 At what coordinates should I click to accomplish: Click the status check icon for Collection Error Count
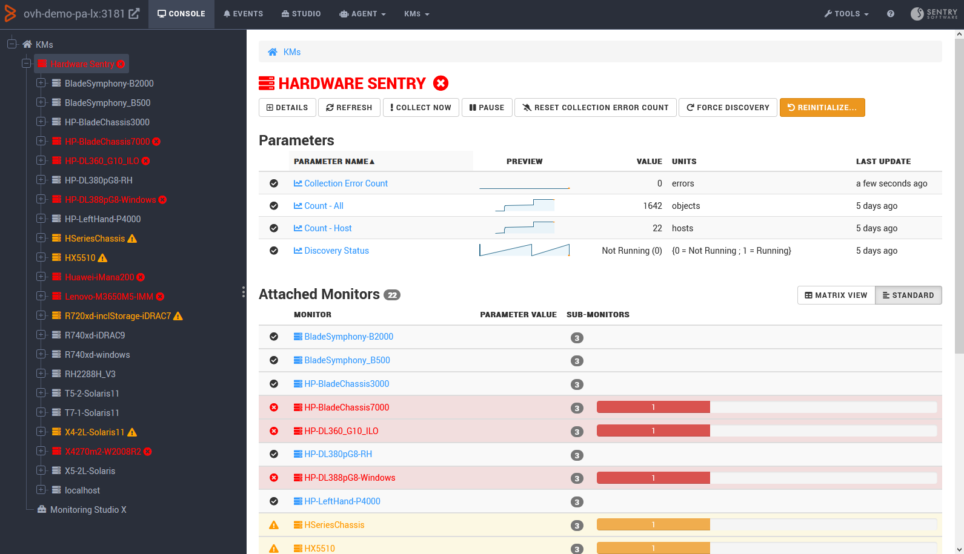point(274,183)
